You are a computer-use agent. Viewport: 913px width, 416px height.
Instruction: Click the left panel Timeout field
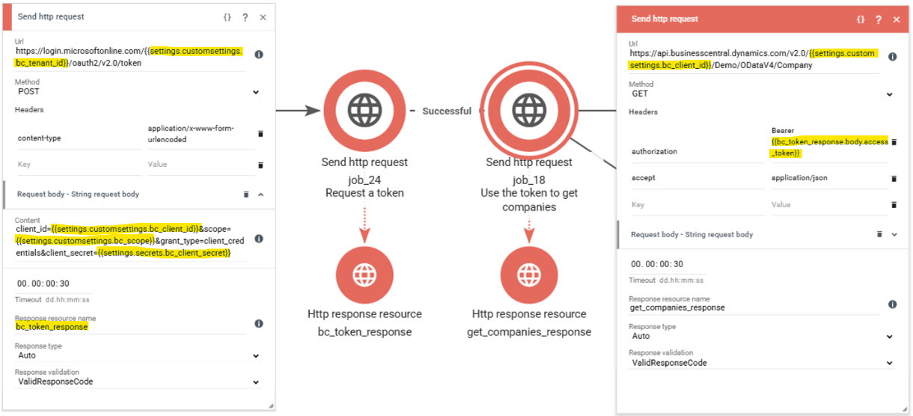52,284
